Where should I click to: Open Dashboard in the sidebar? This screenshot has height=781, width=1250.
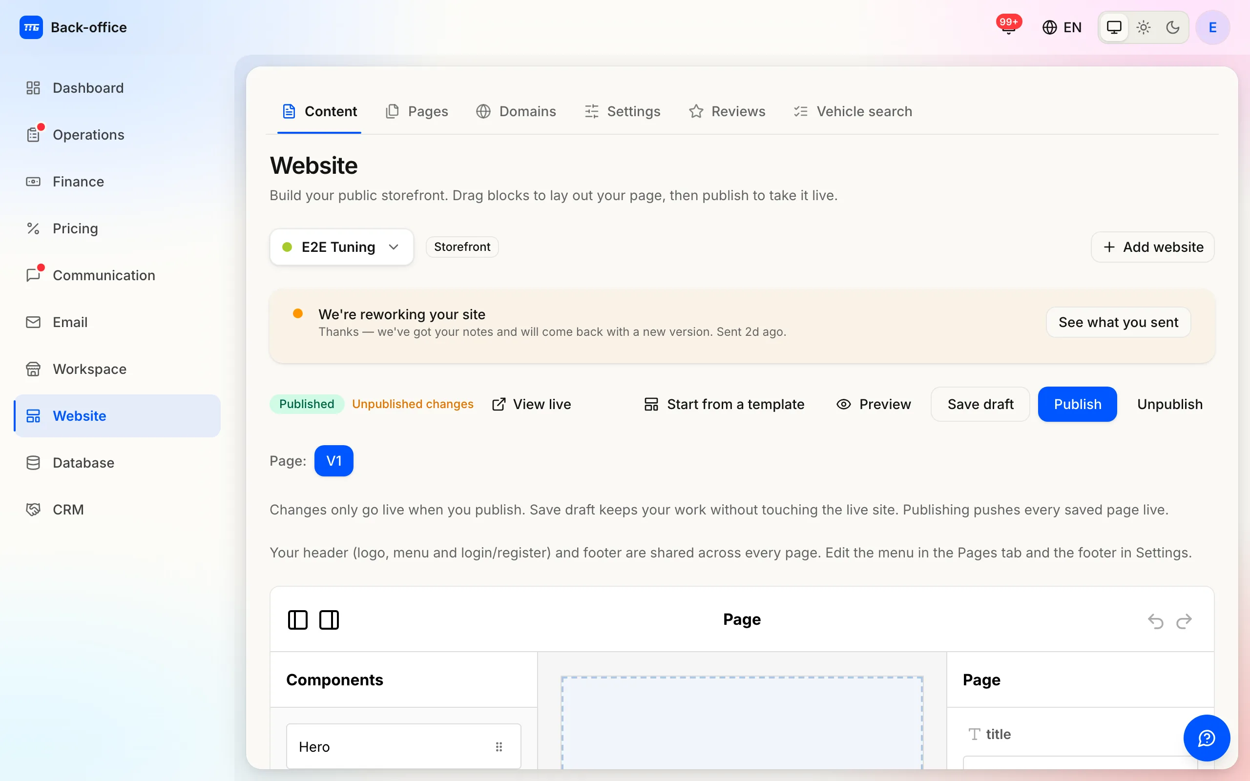click(117, 88)
